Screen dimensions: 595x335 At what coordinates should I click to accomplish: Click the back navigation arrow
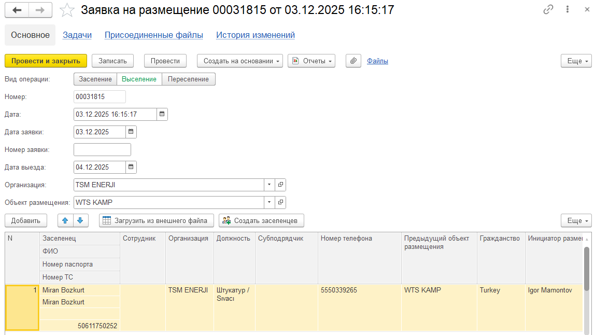pyautogui.click(x=17, y=10)
